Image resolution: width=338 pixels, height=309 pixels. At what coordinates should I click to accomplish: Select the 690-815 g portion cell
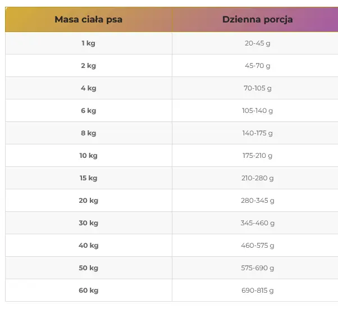(257, 290)
